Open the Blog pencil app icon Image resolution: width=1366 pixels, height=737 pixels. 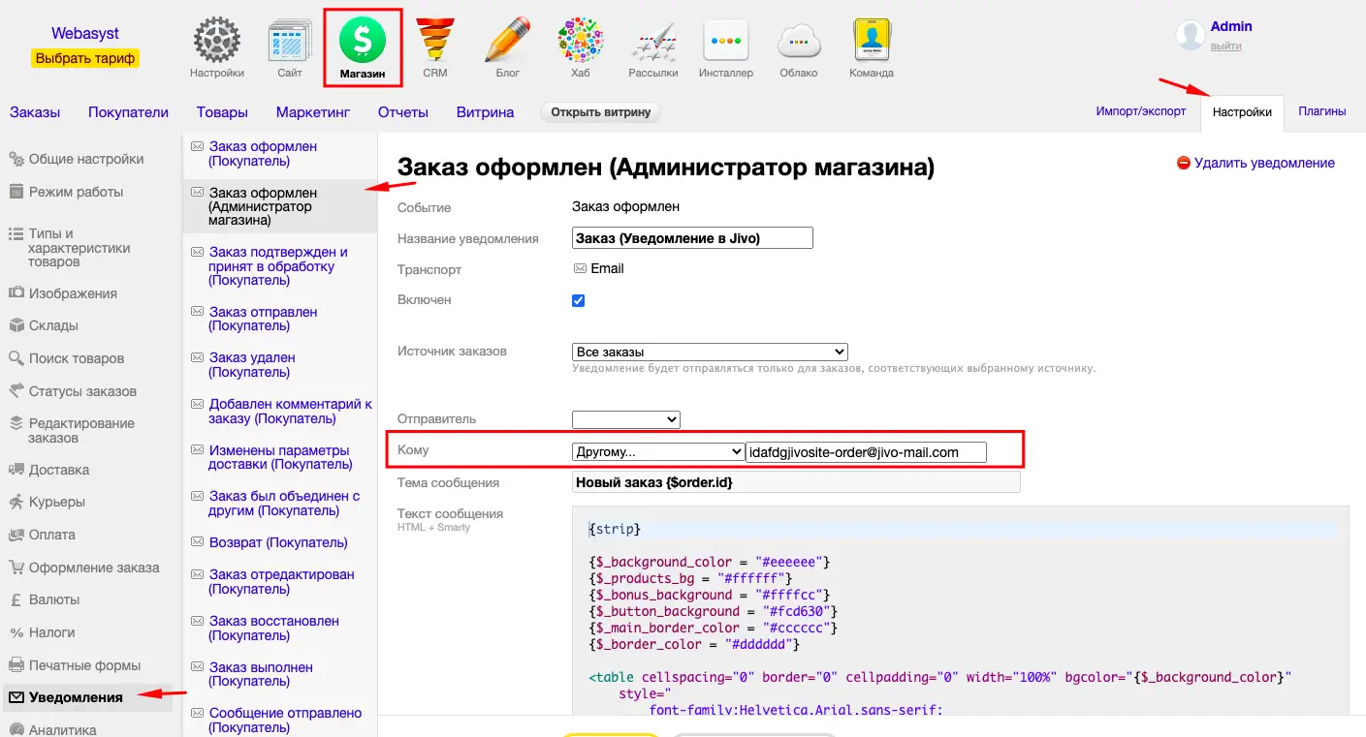tap(507, 44)
